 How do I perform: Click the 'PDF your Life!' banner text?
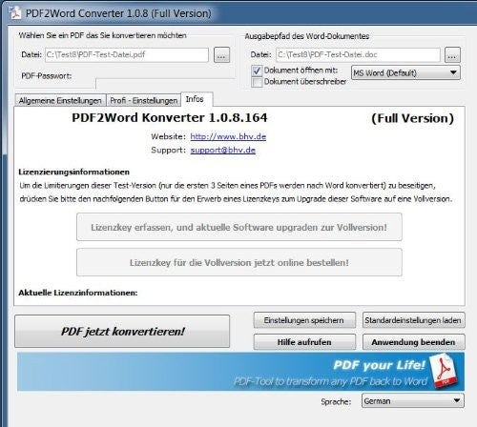[379, 365]
